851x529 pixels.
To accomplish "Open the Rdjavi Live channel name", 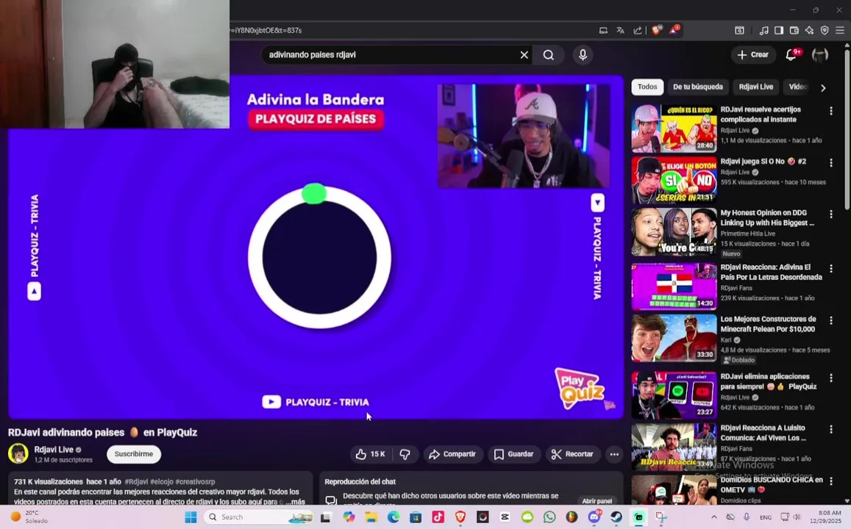I will 54,450.
